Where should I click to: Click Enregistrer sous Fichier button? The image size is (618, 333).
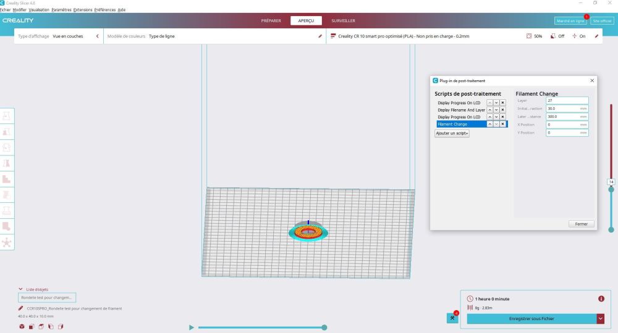click(x=531, y=318)
